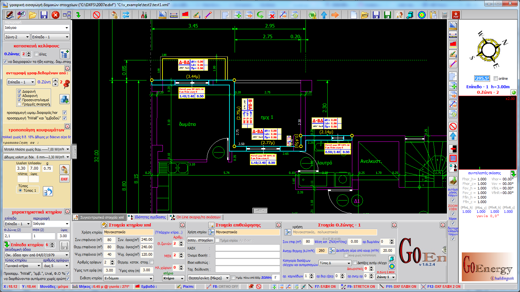Click the DXF magnifier icon in toolbar
Viewport: 520px width, 292px height.
coord(21,15)
